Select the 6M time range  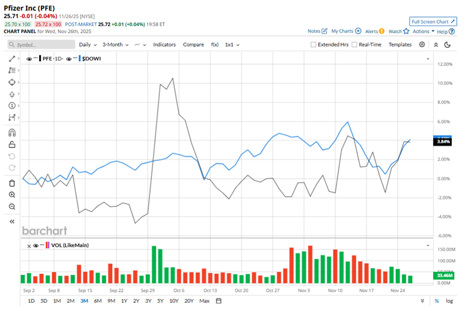pyautogui.click(x=98, y=301)
